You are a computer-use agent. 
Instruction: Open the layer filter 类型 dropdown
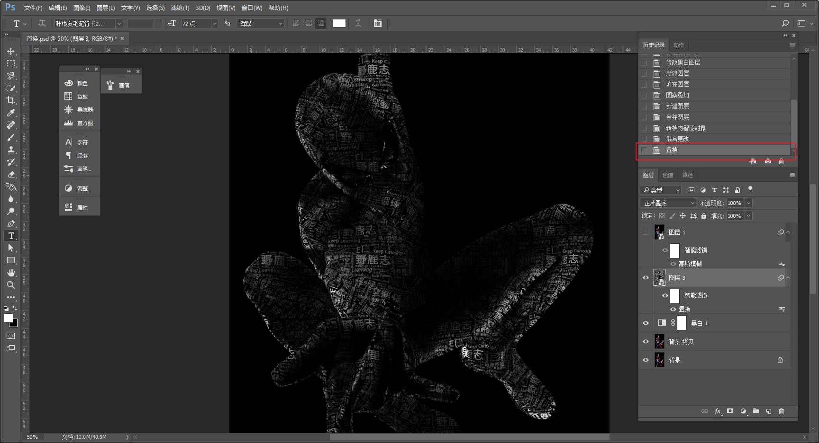(661, 190)
